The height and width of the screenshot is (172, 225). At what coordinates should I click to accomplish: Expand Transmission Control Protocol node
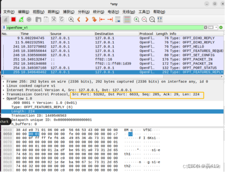click(3, 94)
